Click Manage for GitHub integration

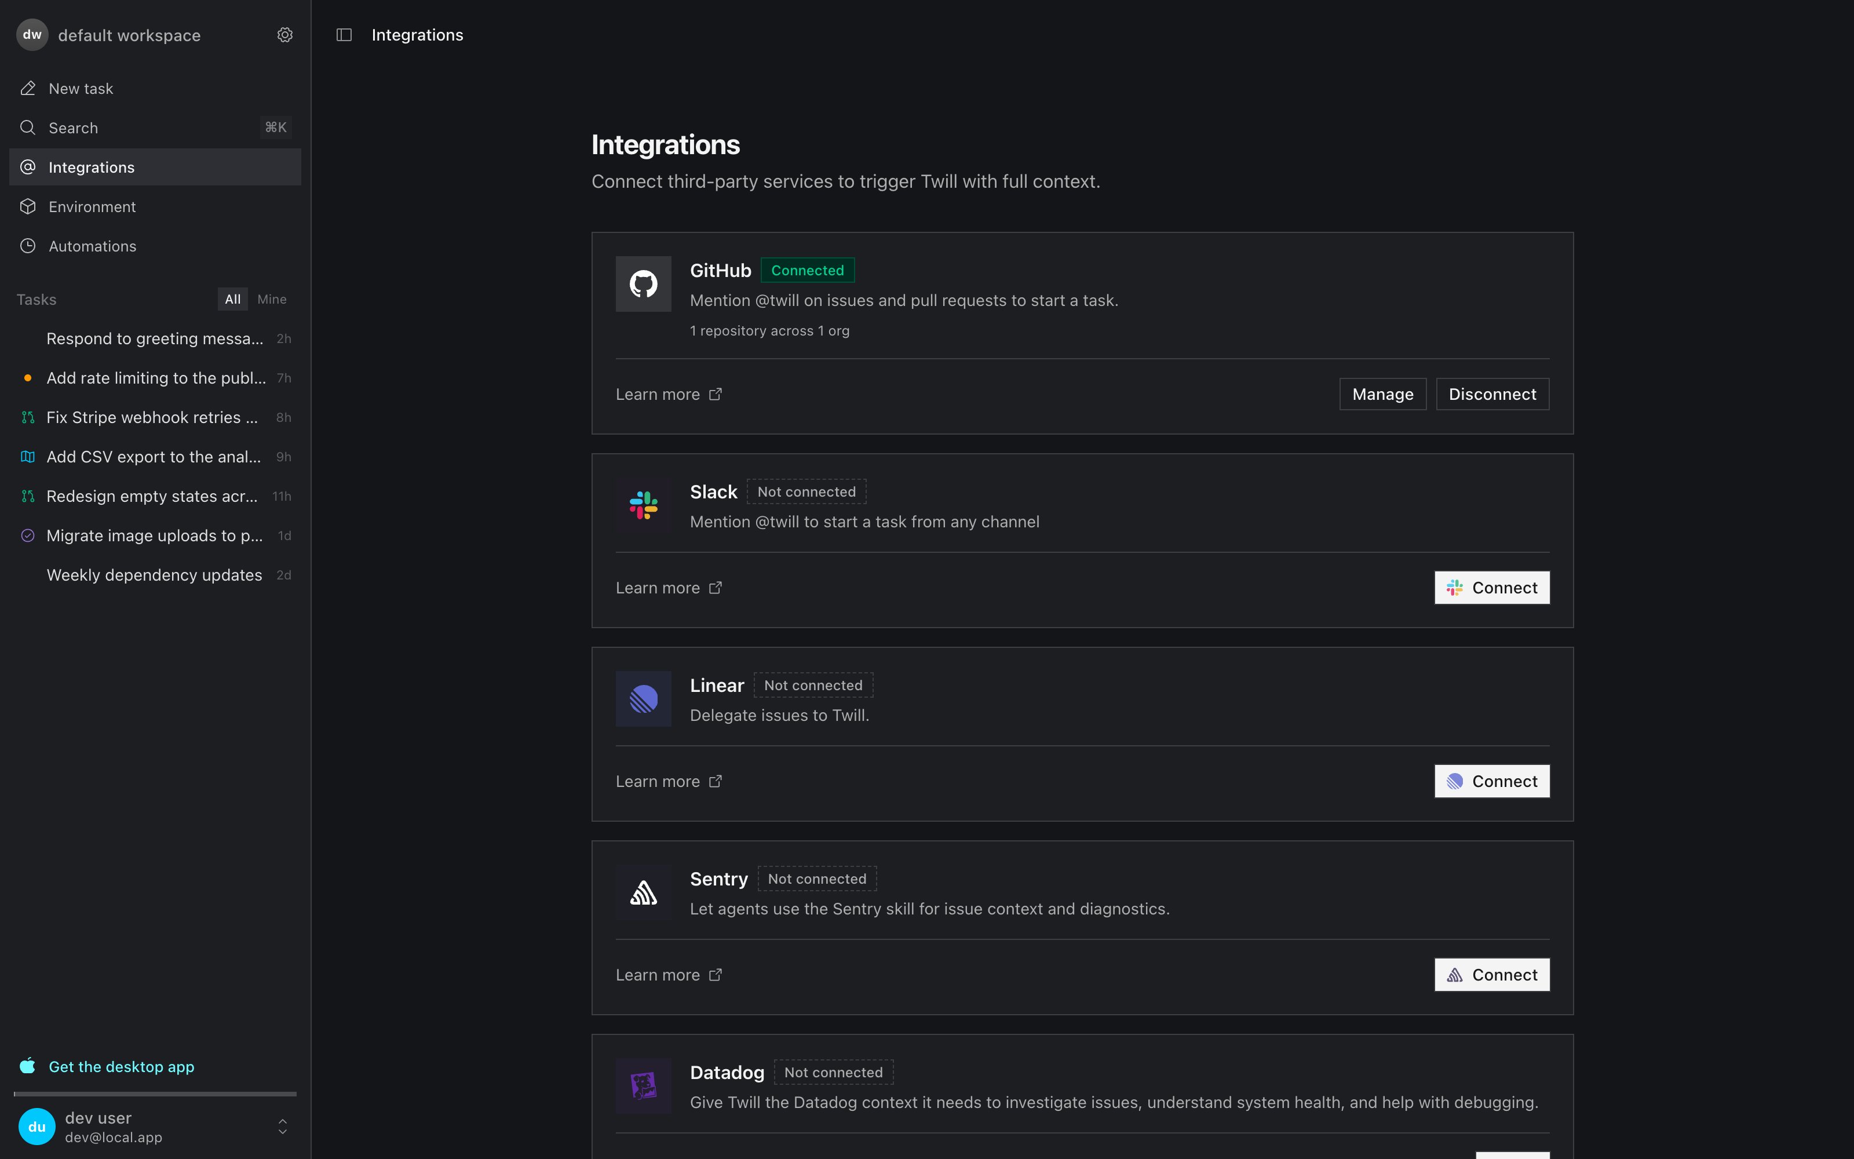pyautogui.click(x=1383, y=394)
